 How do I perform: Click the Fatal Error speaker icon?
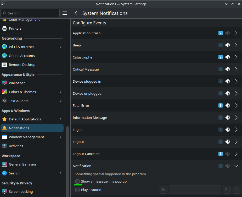point(228,105)
